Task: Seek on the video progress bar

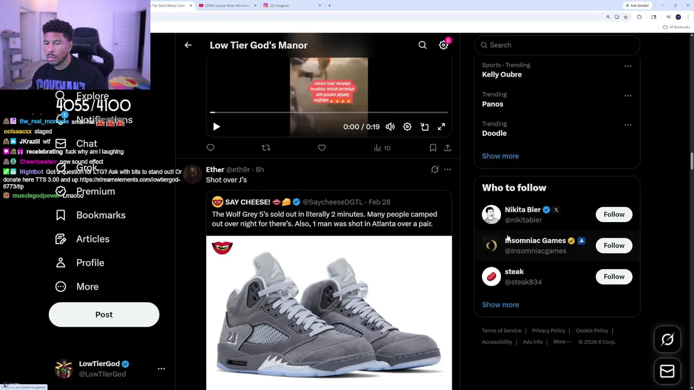Action: pyautogui.click(x=329, y=113)
